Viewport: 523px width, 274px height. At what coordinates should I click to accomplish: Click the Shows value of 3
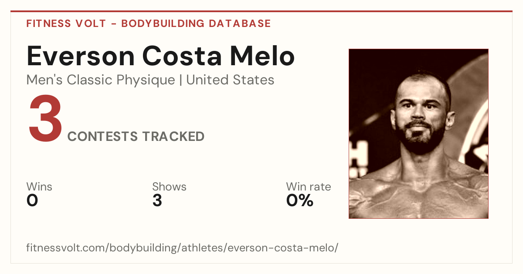point(157,200)
